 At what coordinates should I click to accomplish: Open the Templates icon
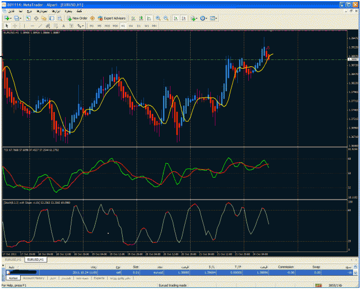[213, 18]
